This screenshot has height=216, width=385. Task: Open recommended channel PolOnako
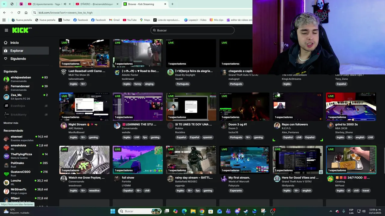point(26,165)
